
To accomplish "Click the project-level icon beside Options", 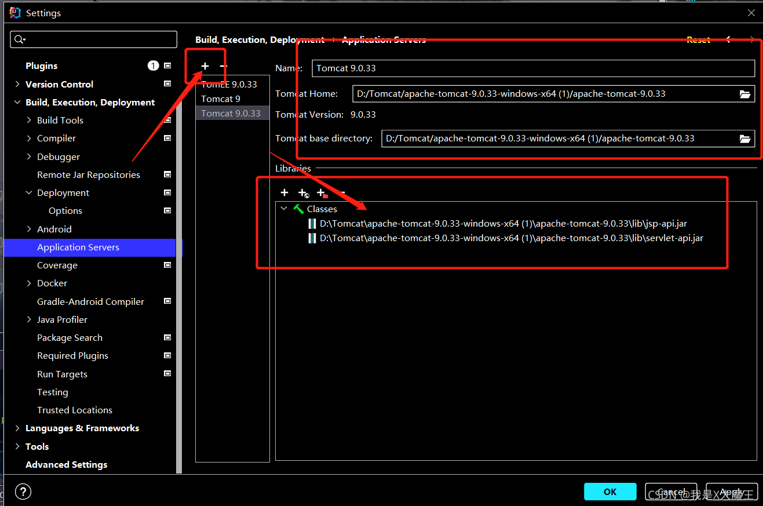I will (167, 210).
